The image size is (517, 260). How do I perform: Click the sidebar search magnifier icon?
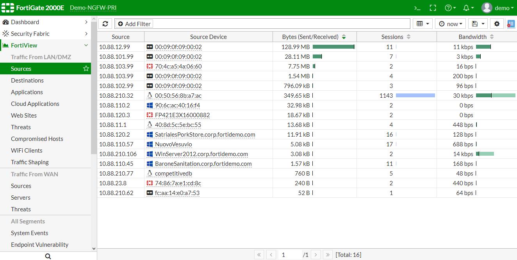(48, 256)
